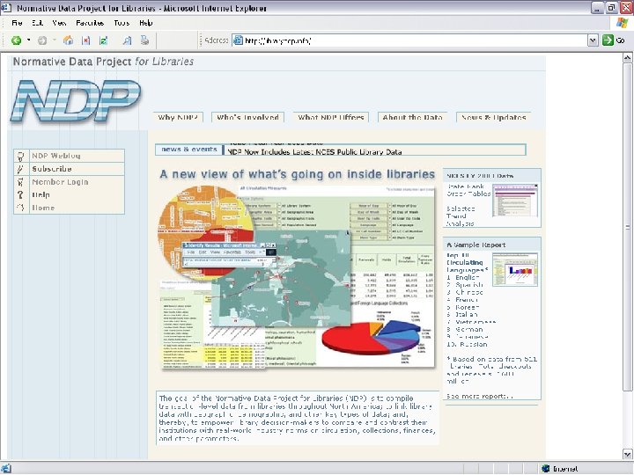Open the Edit menu
The image size is (634, 475).
[38, 23]
